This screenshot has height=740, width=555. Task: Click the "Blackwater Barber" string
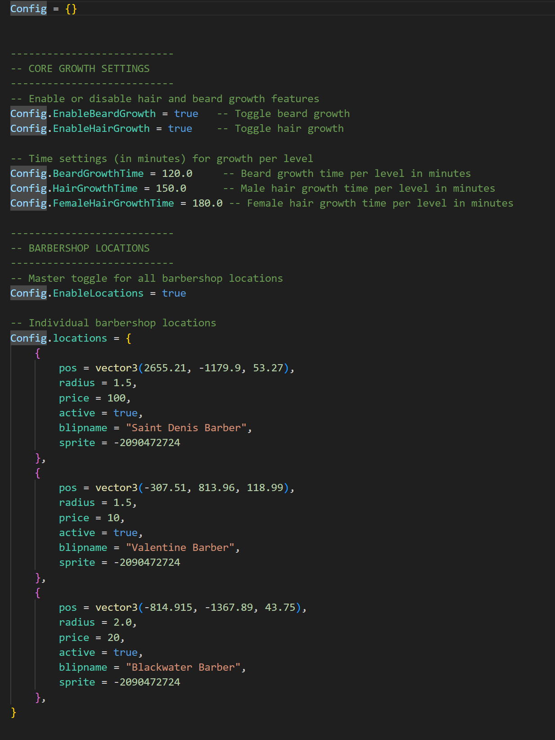tap(183, 667)
